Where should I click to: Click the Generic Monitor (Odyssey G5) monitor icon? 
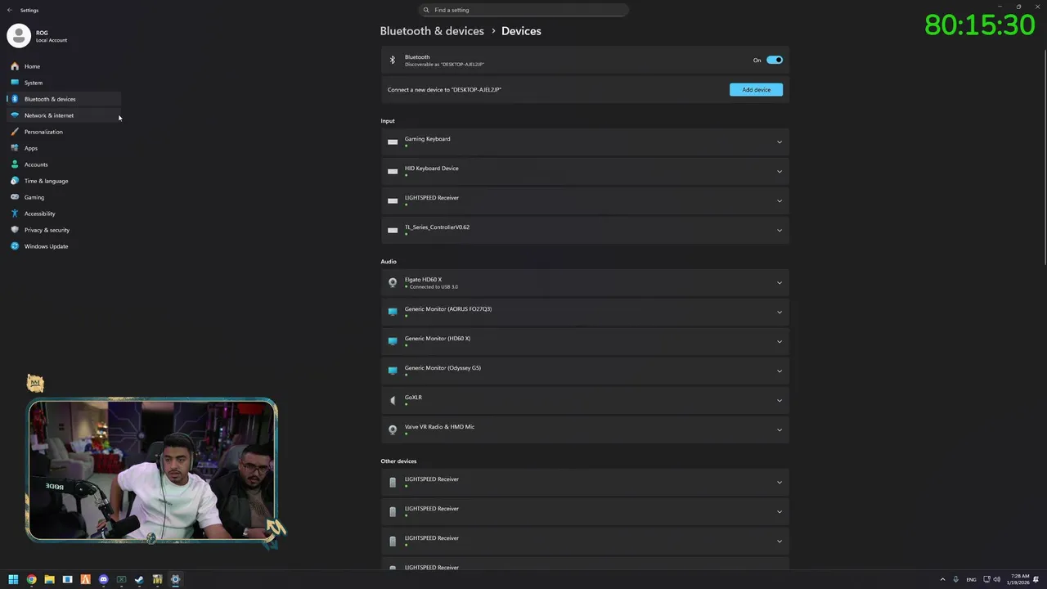tap(393, 371)
